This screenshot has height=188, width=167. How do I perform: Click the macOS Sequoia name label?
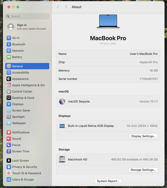click(79, 102)
